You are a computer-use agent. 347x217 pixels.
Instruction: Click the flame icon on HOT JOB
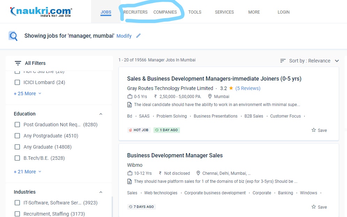[x=130, y=130]
